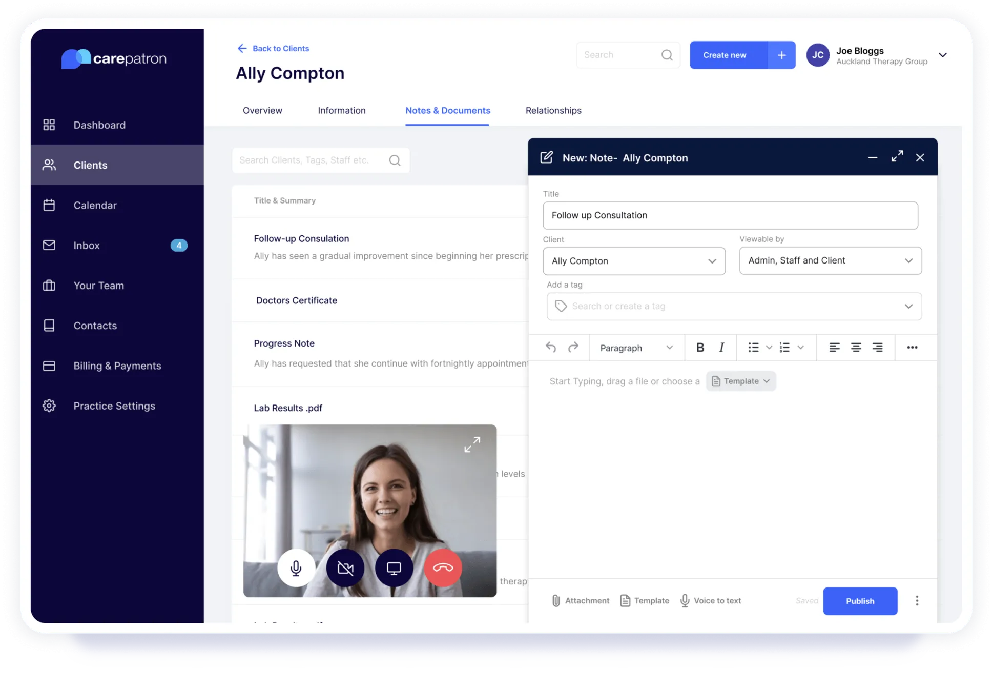Open the Client Ally Compton dropdown
The height and width of the screenshot is (689, 993).
[634, 261]
